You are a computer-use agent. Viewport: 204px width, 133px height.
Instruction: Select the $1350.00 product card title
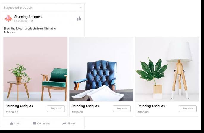[19, 106]
